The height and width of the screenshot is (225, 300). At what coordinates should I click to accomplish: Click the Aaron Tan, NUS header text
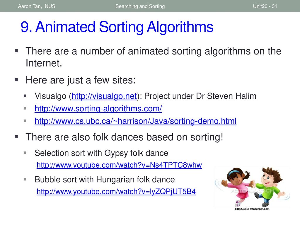[x=37, y=6]
